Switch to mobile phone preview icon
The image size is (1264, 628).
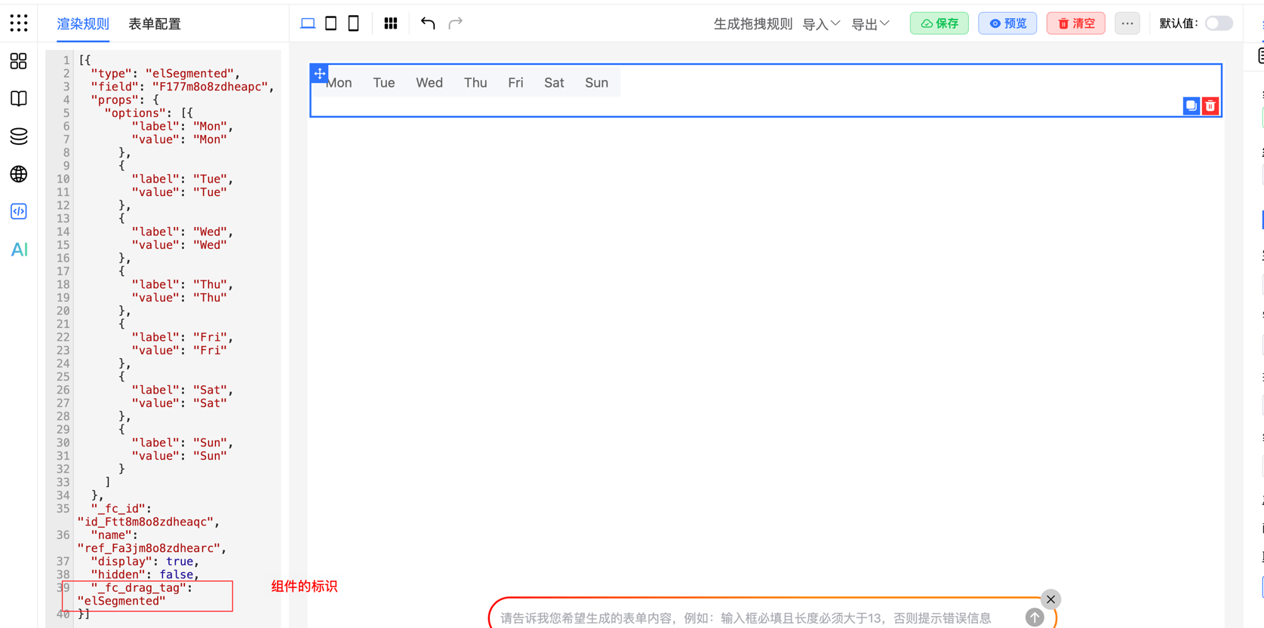pos(353,23)
